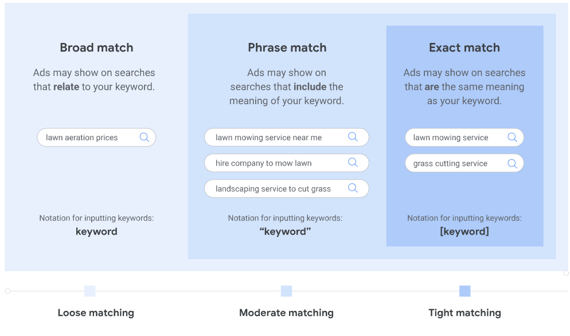
Task: Click search icon in exact match lawn mowing service
Action: [512, 137]
